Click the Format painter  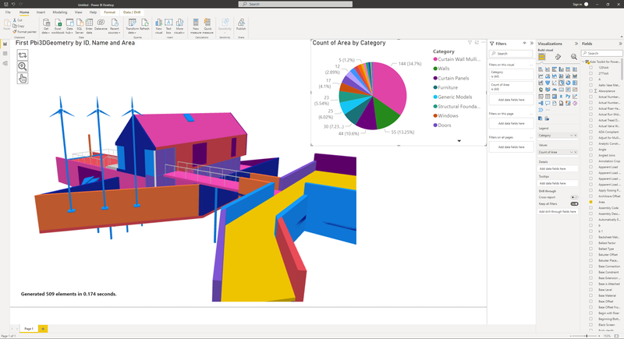[x=25, y=32]
